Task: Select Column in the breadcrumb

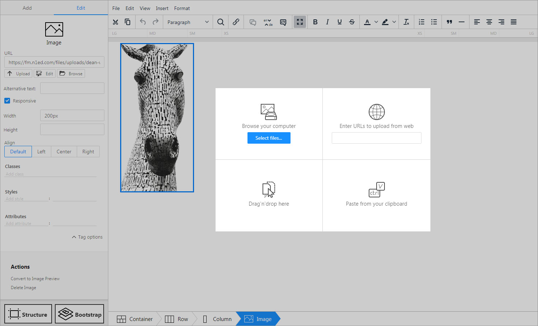Action: pos(217,319)
